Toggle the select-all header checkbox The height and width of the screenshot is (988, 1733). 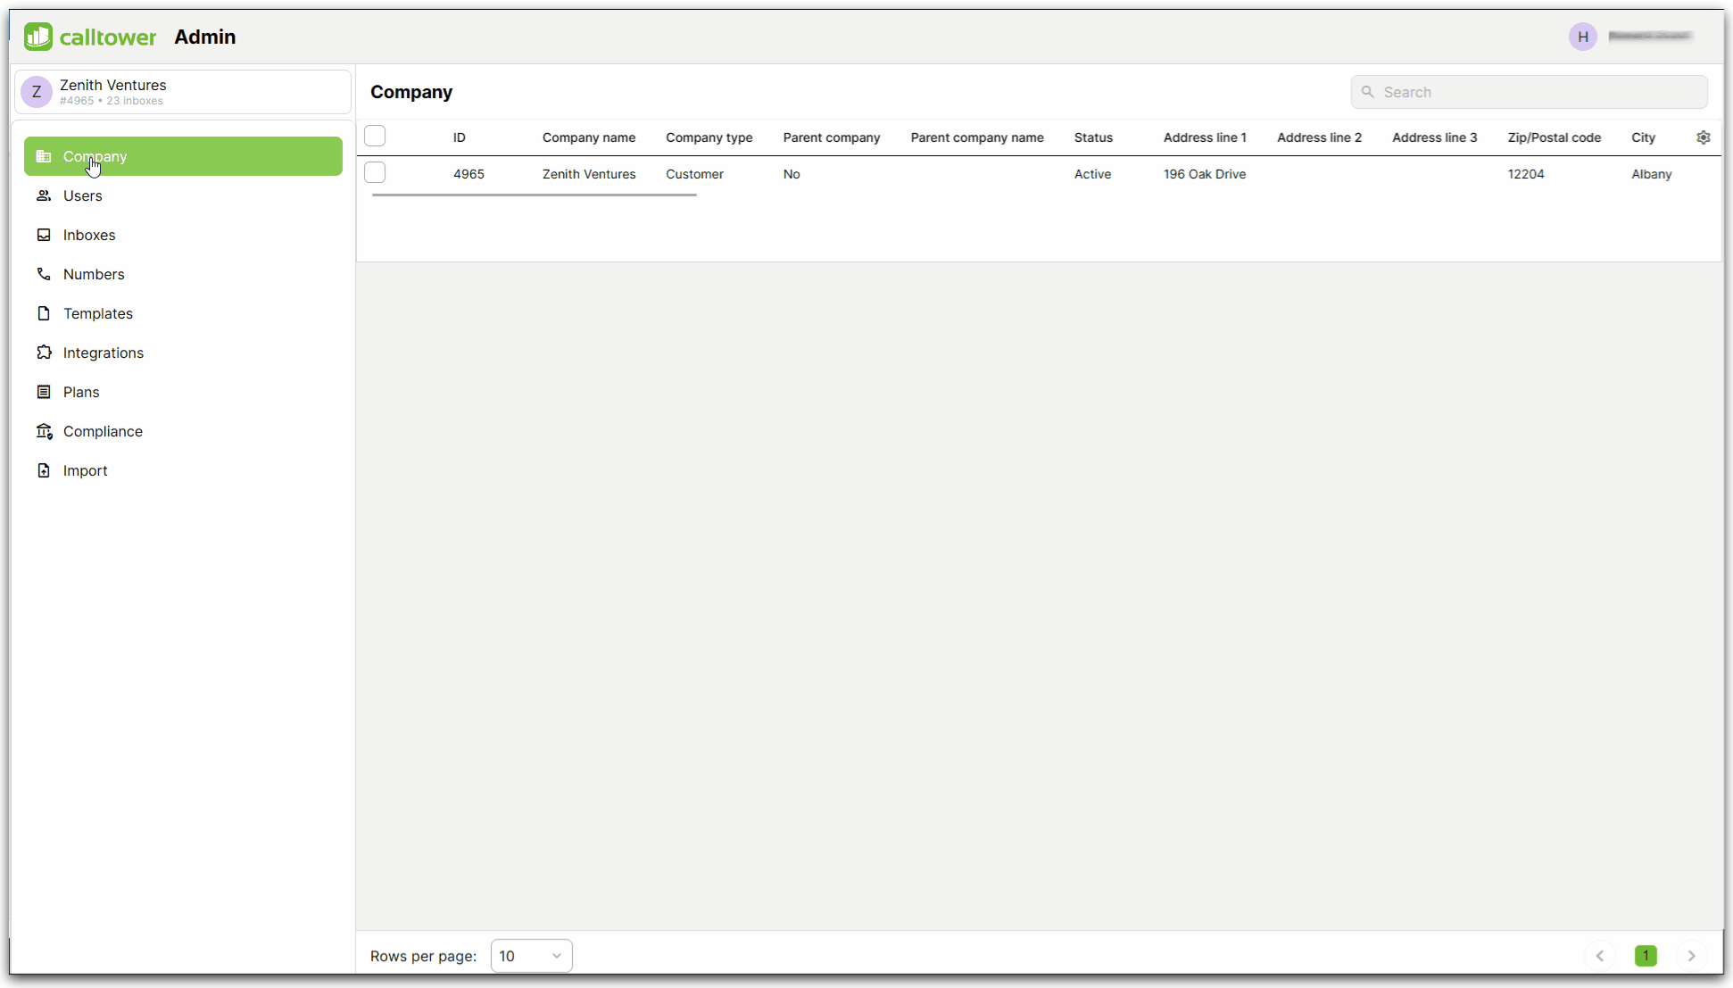[374, 136]
